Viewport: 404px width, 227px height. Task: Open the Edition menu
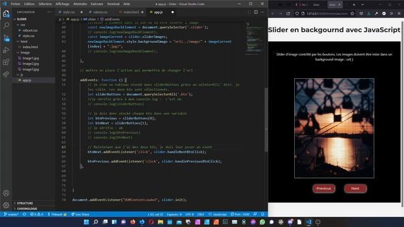[29, 4]
